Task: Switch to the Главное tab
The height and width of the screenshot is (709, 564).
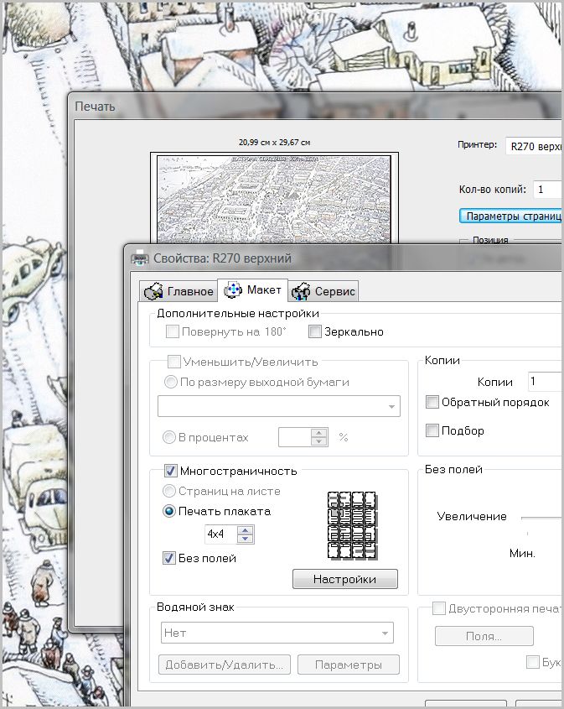Action: tap(179, 291)
